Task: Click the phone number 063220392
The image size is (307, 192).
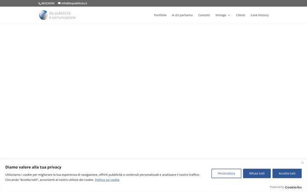Action: coord(48,3)
